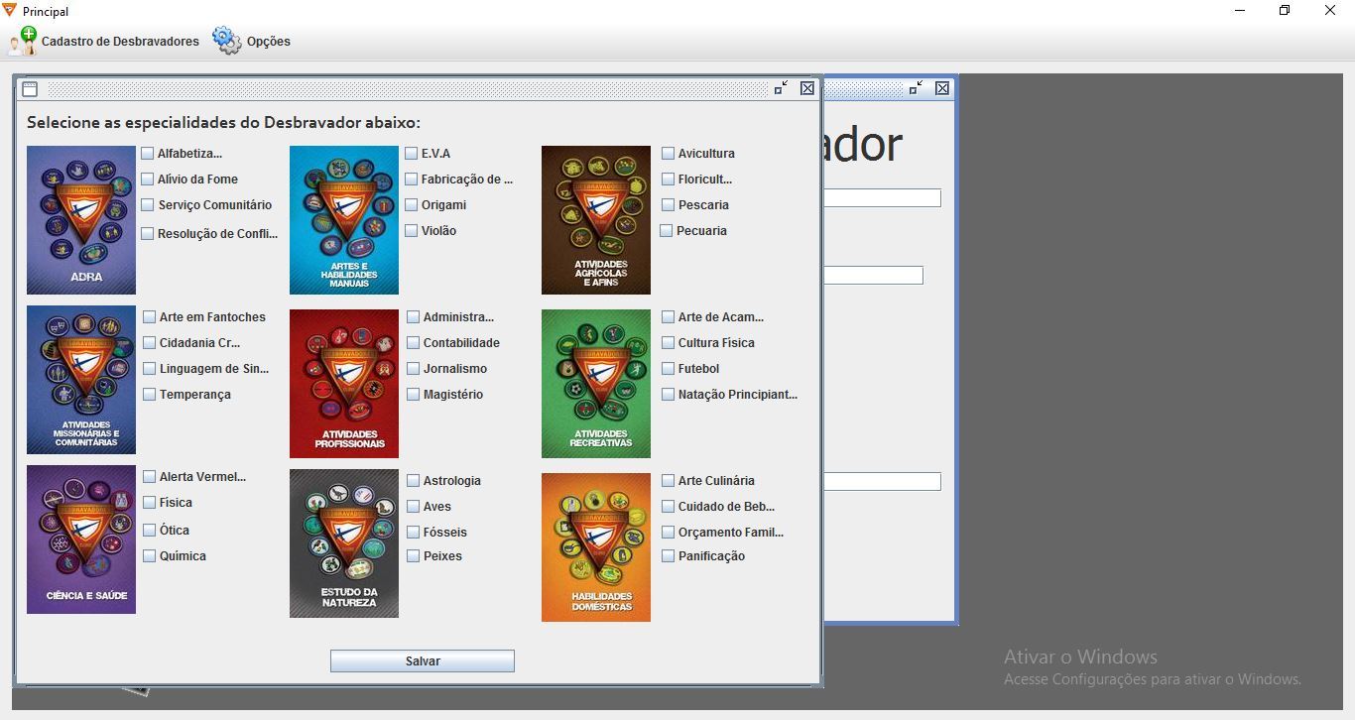Check the Violão specialty
The image size is (1355, 720).
[412, 231]
